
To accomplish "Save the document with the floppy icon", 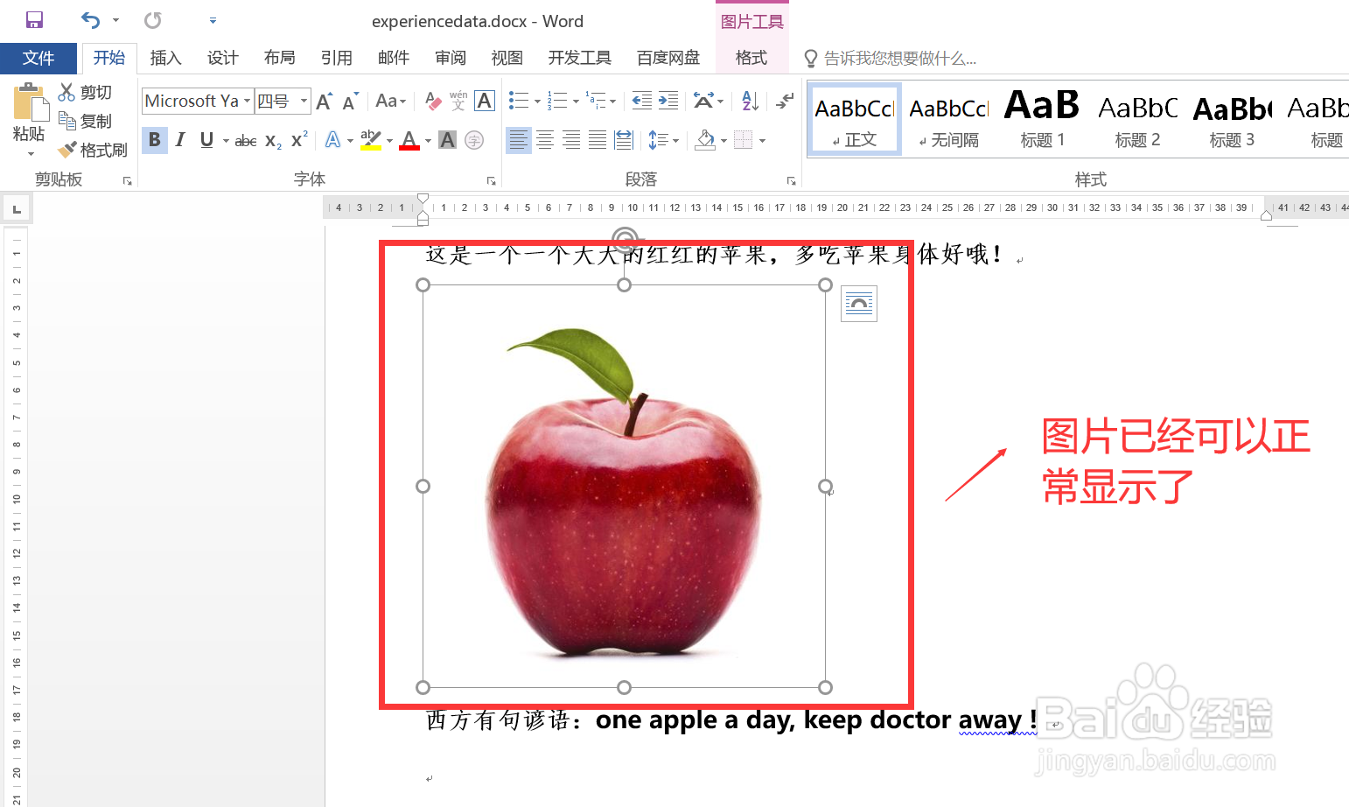I will pyautogui.click(x=34, y=19).
